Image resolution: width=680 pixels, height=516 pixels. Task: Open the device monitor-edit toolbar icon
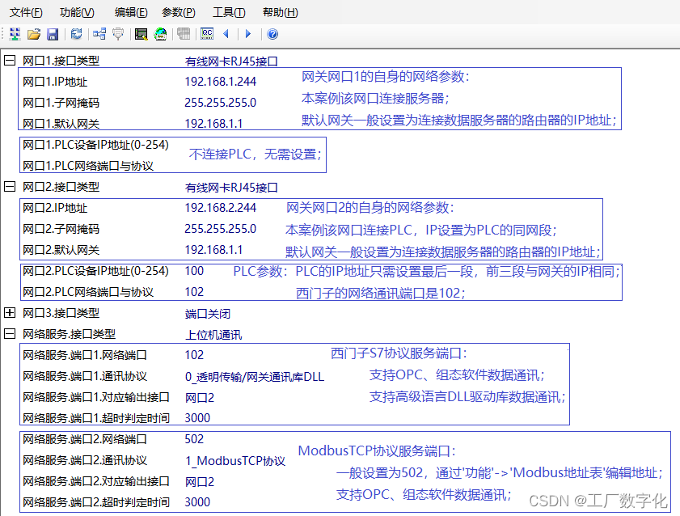pyautogui.click(x=141, y=34)
